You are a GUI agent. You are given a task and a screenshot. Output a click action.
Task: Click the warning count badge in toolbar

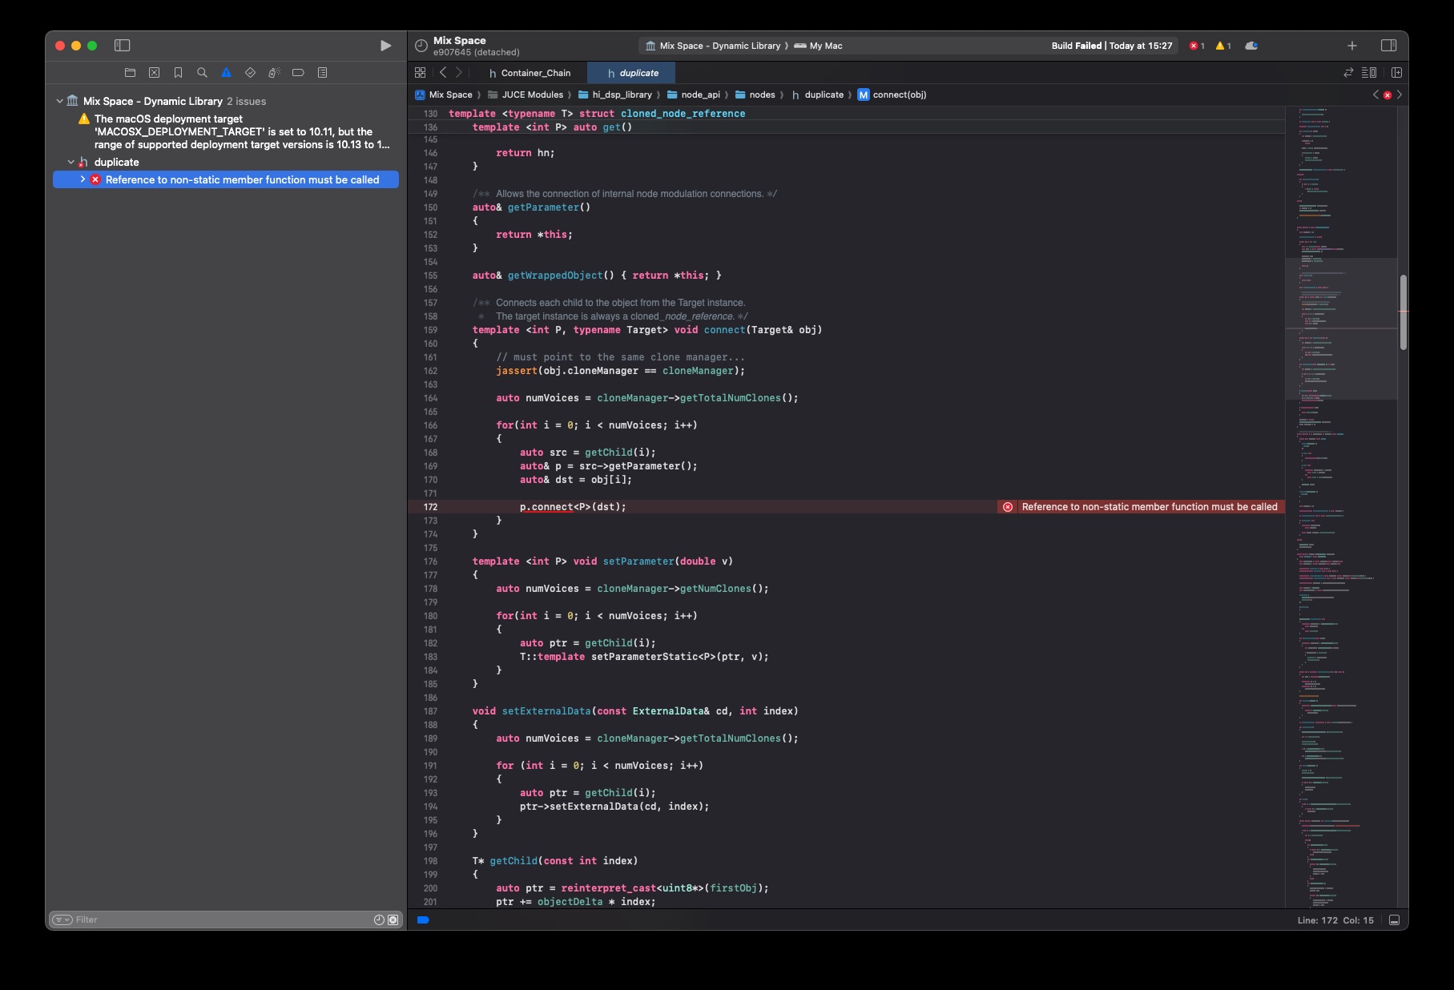pyautogui.click(x=1223, y=46)
